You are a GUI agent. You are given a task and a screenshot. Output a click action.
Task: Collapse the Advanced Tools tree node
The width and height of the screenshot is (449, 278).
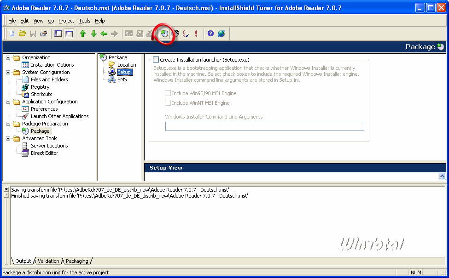[8, 138]
